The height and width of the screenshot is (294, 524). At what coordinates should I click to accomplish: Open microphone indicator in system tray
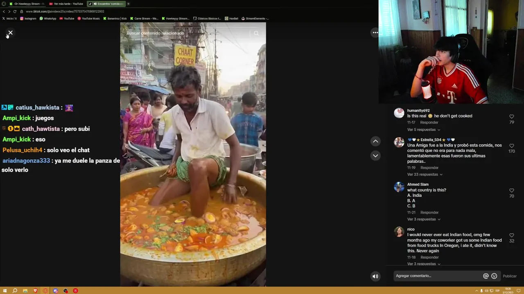(x=481, y=291)
